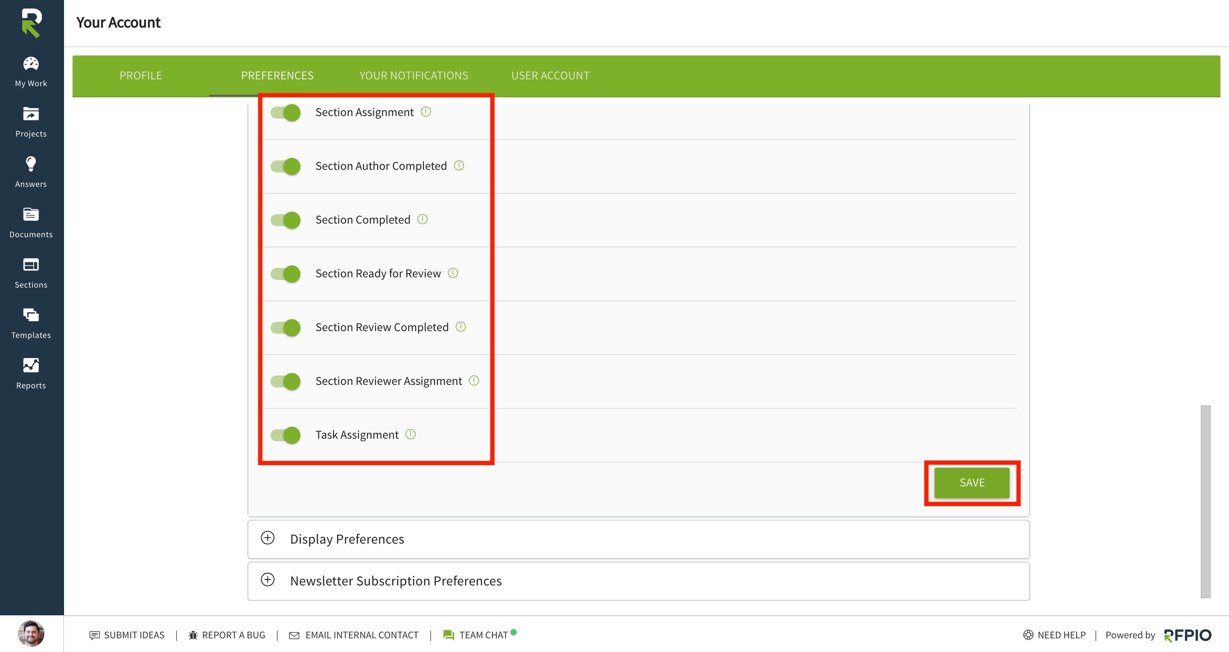Open Team Chat link text

tap(483, 635)
